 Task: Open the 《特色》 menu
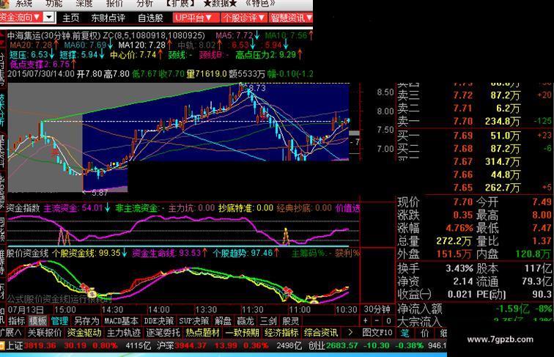(x=261, y=4)
